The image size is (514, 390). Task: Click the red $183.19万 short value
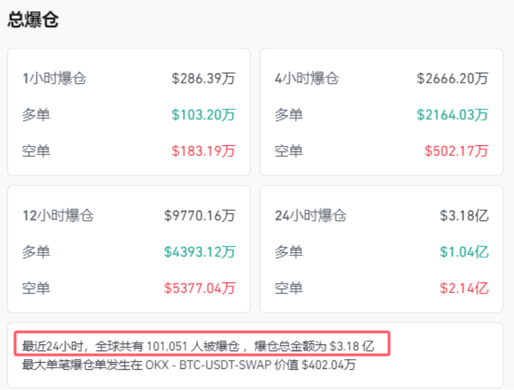click(203, 150)
